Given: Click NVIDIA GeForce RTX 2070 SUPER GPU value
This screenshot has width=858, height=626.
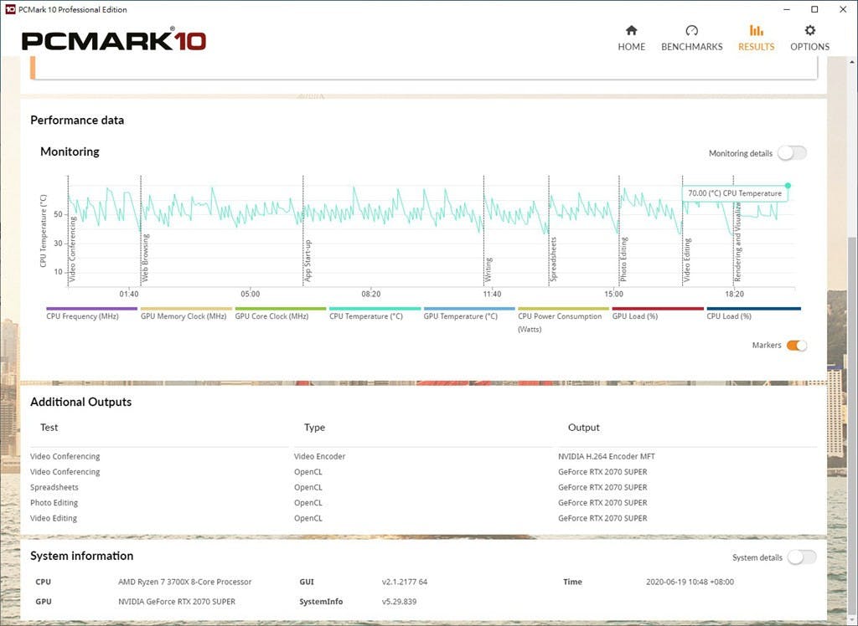Looking at the screenshot, I should tap(177, 602).
